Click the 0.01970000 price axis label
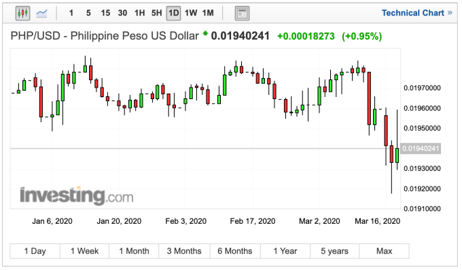Viewport: 462px width, 270px height. (422, 88)
